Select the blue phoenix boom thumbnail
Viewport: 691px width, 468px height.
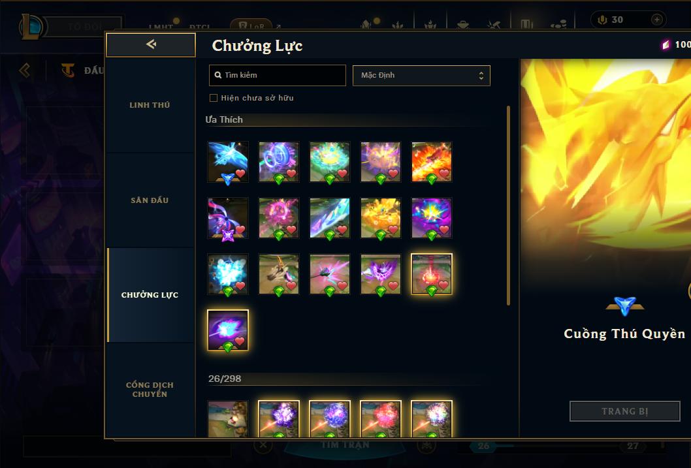point(228,162)
